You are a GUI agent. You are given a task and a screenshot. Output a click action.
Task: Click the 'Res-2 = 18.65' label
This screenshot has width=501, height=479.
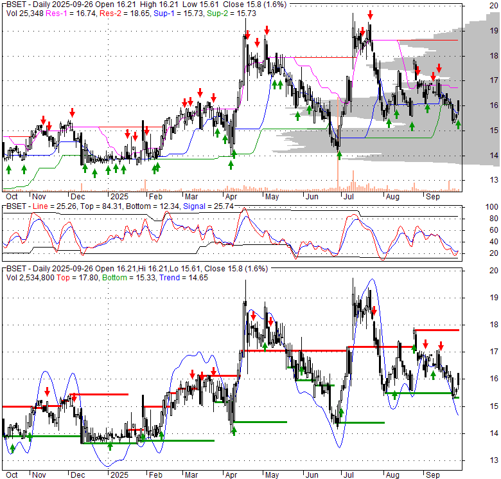click(125, 14)
